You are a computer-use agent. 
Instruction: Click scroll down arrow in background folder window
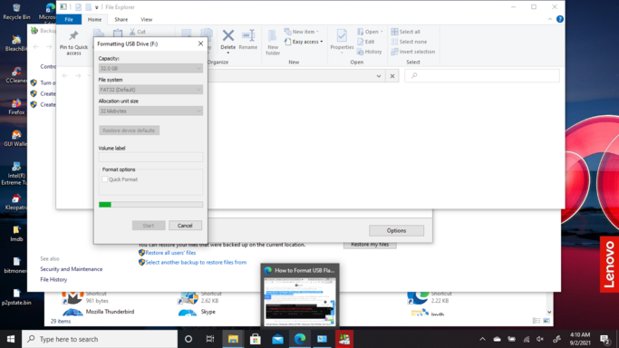549,312
